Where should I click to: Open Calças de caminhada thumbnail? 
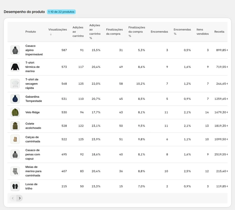pyautogui.click(x=15, y=139)
